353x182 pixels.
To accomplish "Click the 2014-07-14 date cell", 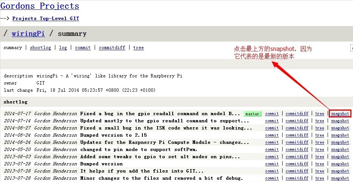I will point(17,121).
